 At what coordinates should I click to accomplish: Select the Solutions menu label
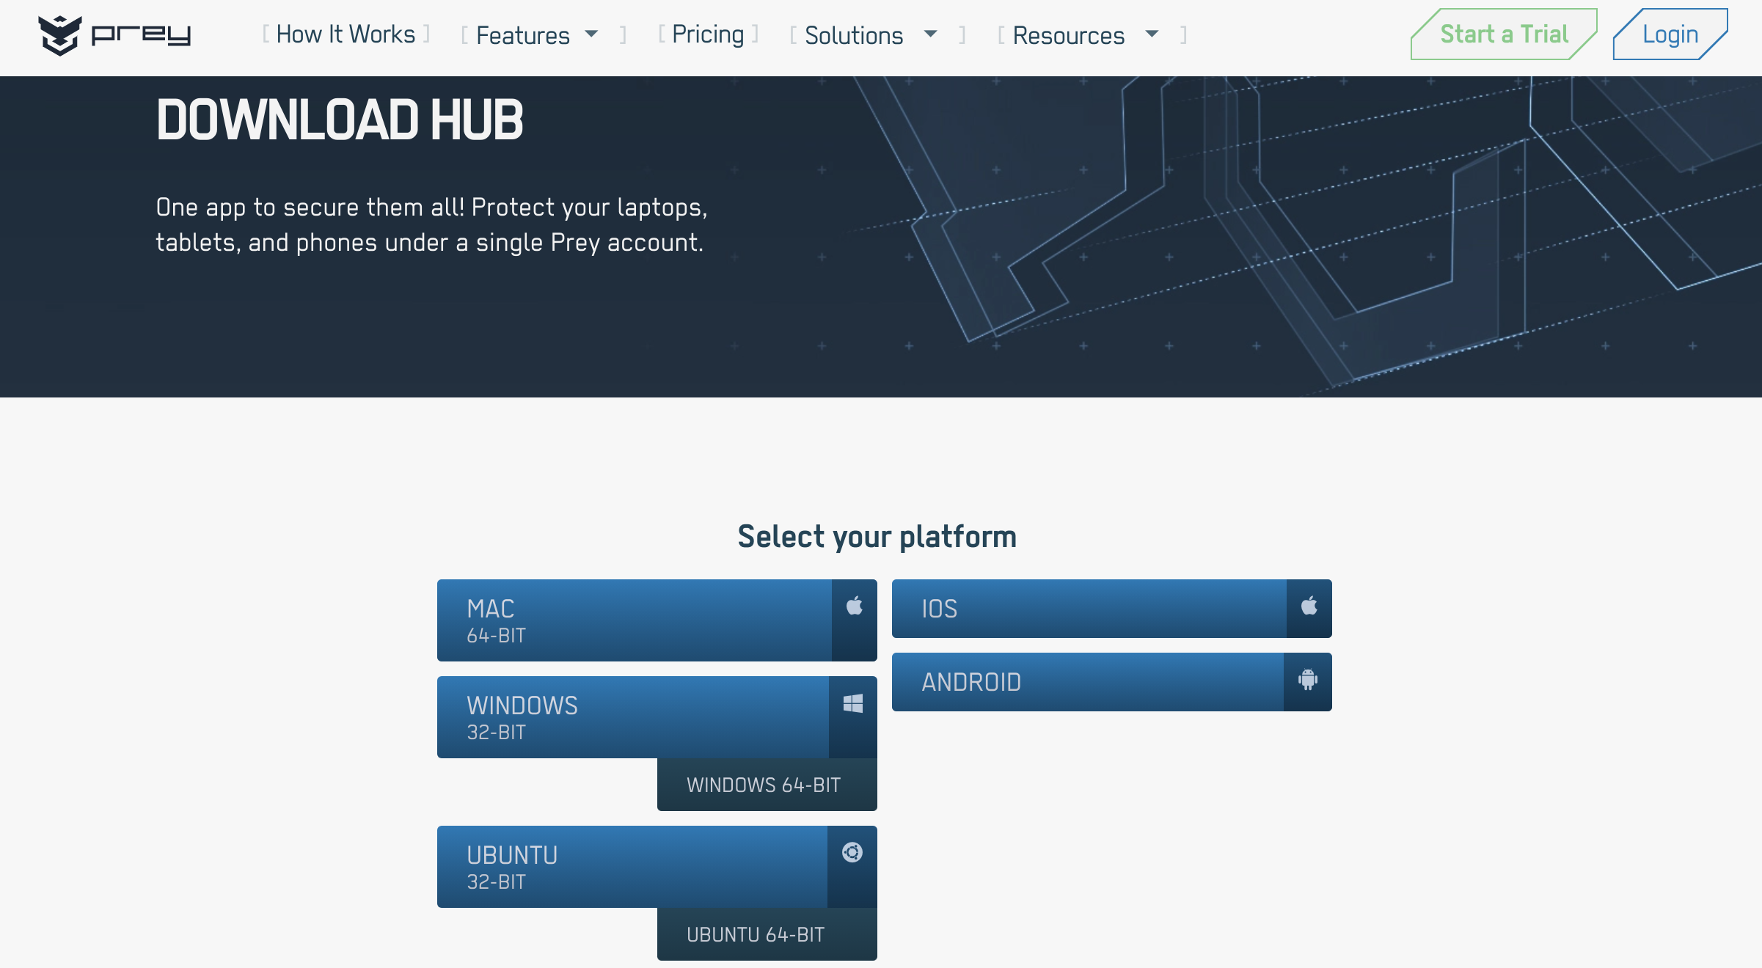pos(854,35)
